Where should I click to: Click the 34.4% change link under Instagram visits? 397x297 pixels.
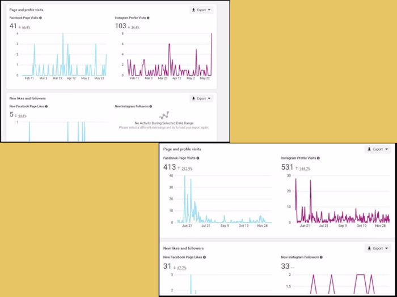tap(135, 27)
